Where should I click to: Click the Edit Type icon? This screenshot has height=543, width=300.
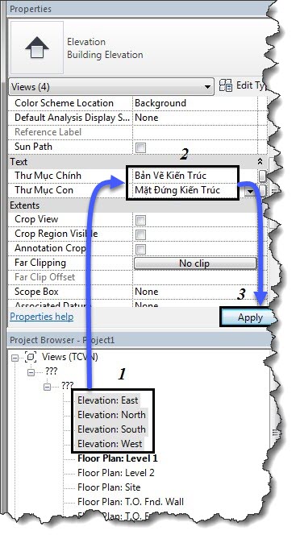(x=226, y=86)
